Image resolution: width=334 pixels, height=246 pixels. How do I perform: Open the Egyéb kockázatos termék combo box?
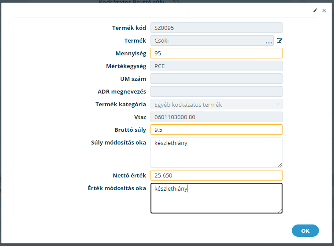tap(217, 104)
